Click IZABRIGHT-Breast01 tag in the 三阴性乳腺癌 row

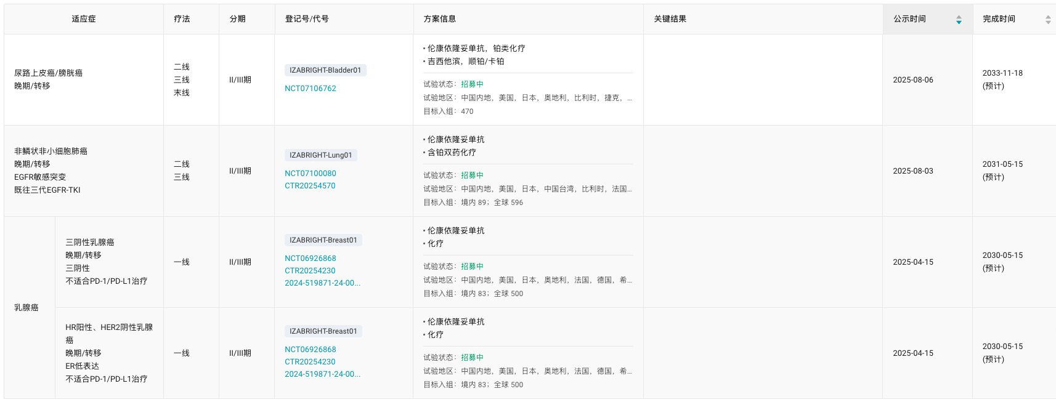pyautogui.click(x=323, y=240)
